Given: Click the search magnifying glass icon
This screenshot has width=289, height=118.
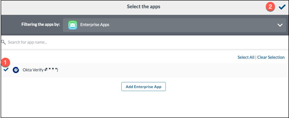Looking at the screenshot, I should tap(3, 42).
